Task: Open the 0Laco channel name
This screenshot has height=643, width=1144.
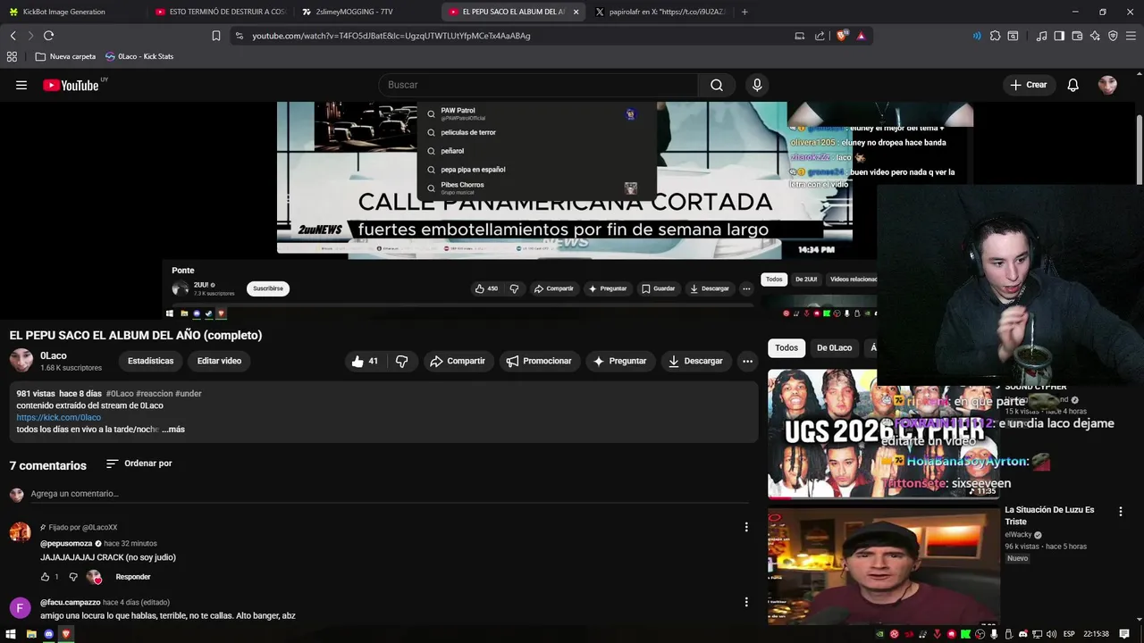Action: 54,355
